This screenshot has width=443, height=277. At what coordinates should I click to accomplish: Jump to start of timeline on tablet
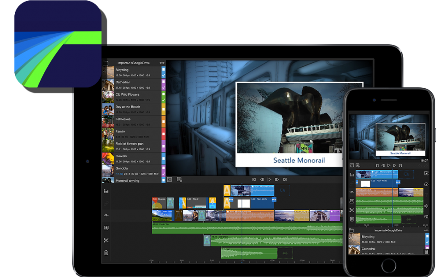pyautogui.click(x=254, y=179)
